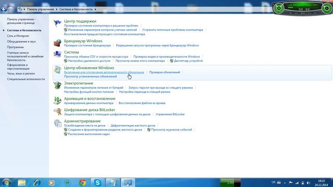The width and height of the screenshot is (333, 187).
Task: Launch Internet Explorer from the taskbar
Action: [x=37, y=182]
